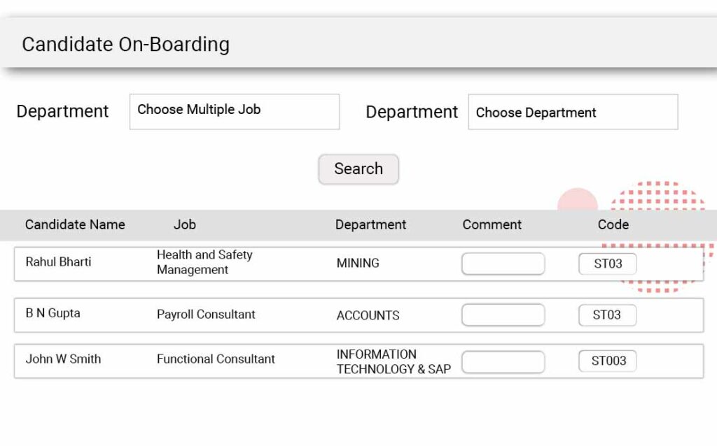This screenshot has height=446, width=717.
Task: Click the Functional Consultant job entry
Action: [215, 359]
